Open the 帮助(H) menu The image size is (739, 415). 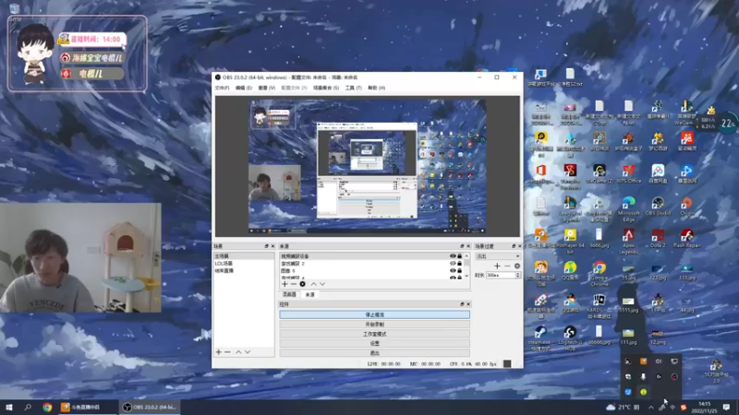tap(377, 88)
